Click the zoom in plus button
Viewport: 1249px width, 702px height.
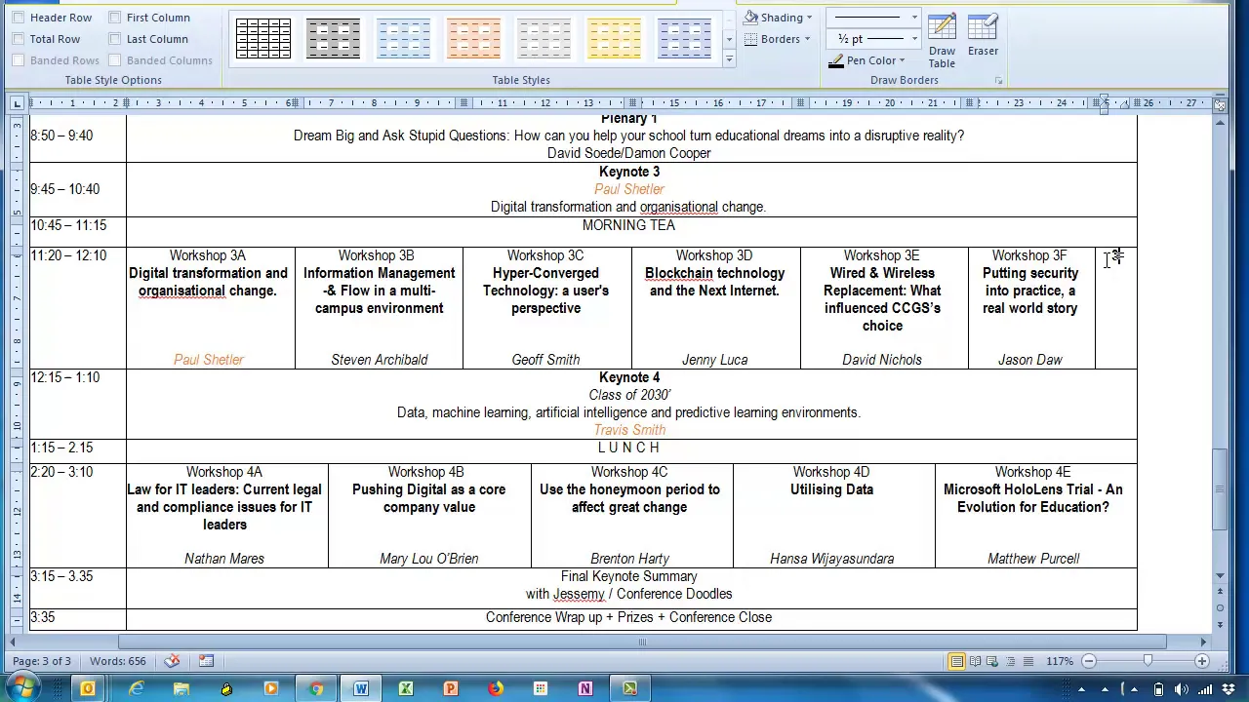pos(1202,661)
